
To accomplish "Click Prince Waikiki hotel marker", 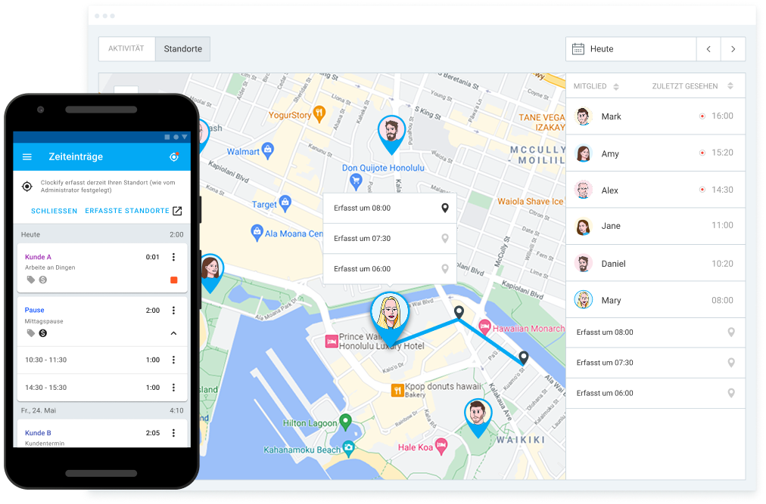I will point(332,342).
